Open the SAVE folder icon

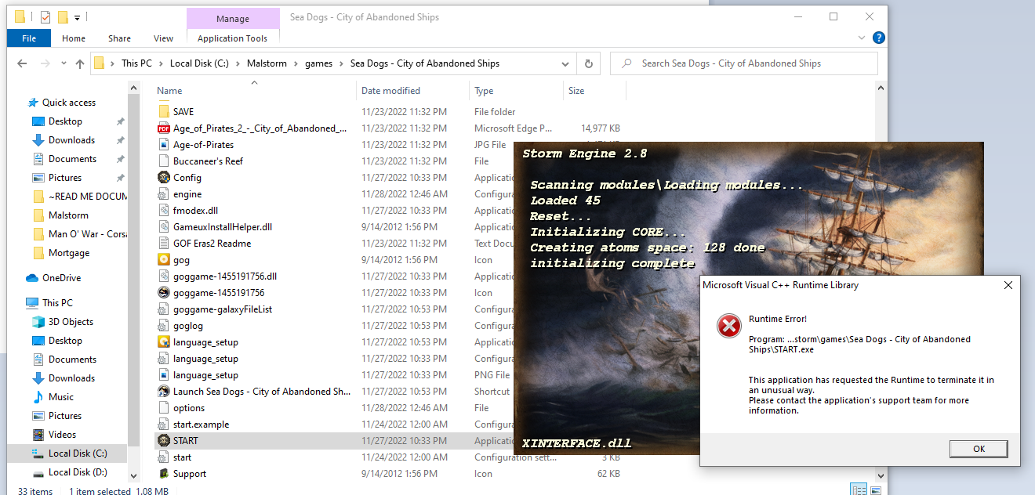pos(164,112)
